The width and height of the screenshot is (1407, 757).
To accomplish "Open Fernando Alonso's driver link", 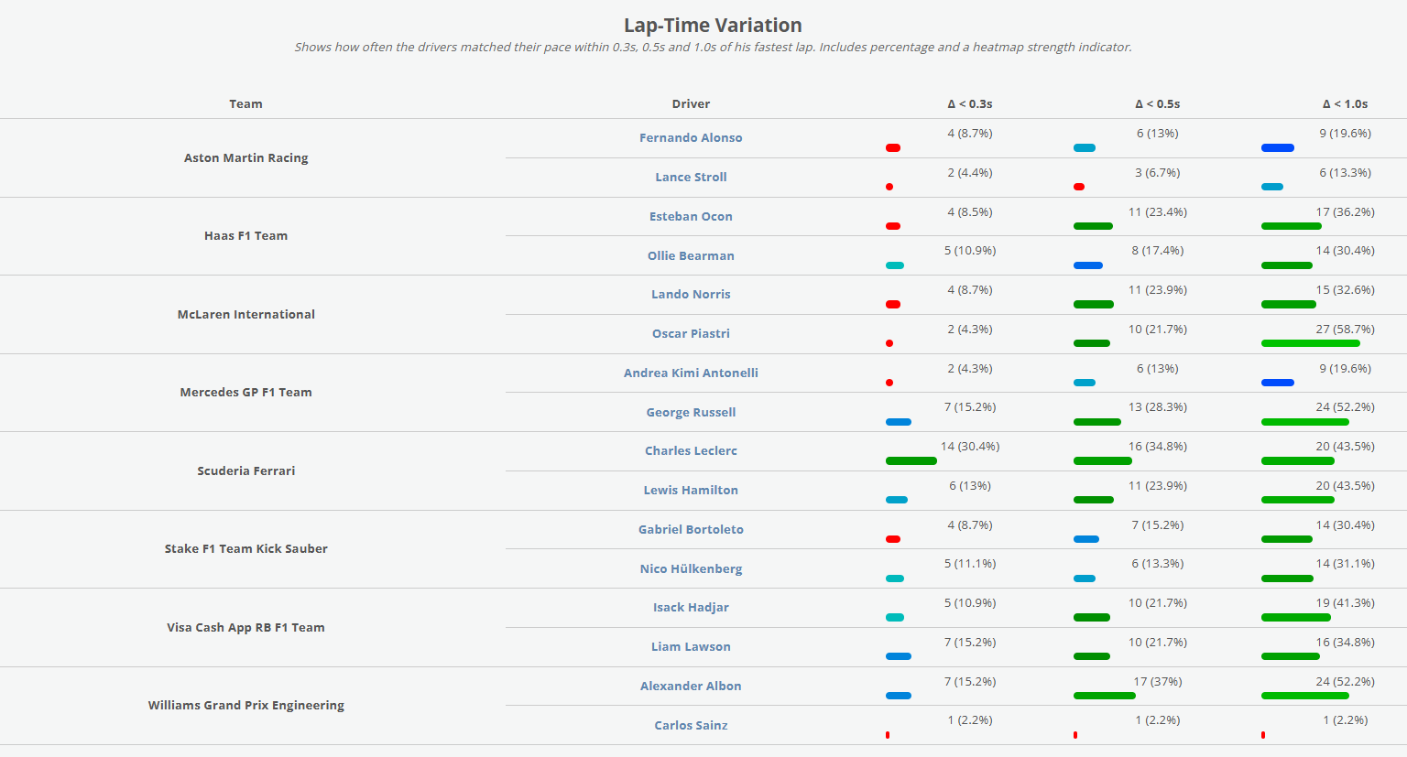I will click(691, 137).
